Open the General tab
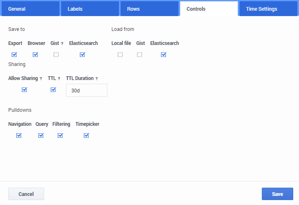The height and width of the screenshot is (205, 299). point(30,9)
